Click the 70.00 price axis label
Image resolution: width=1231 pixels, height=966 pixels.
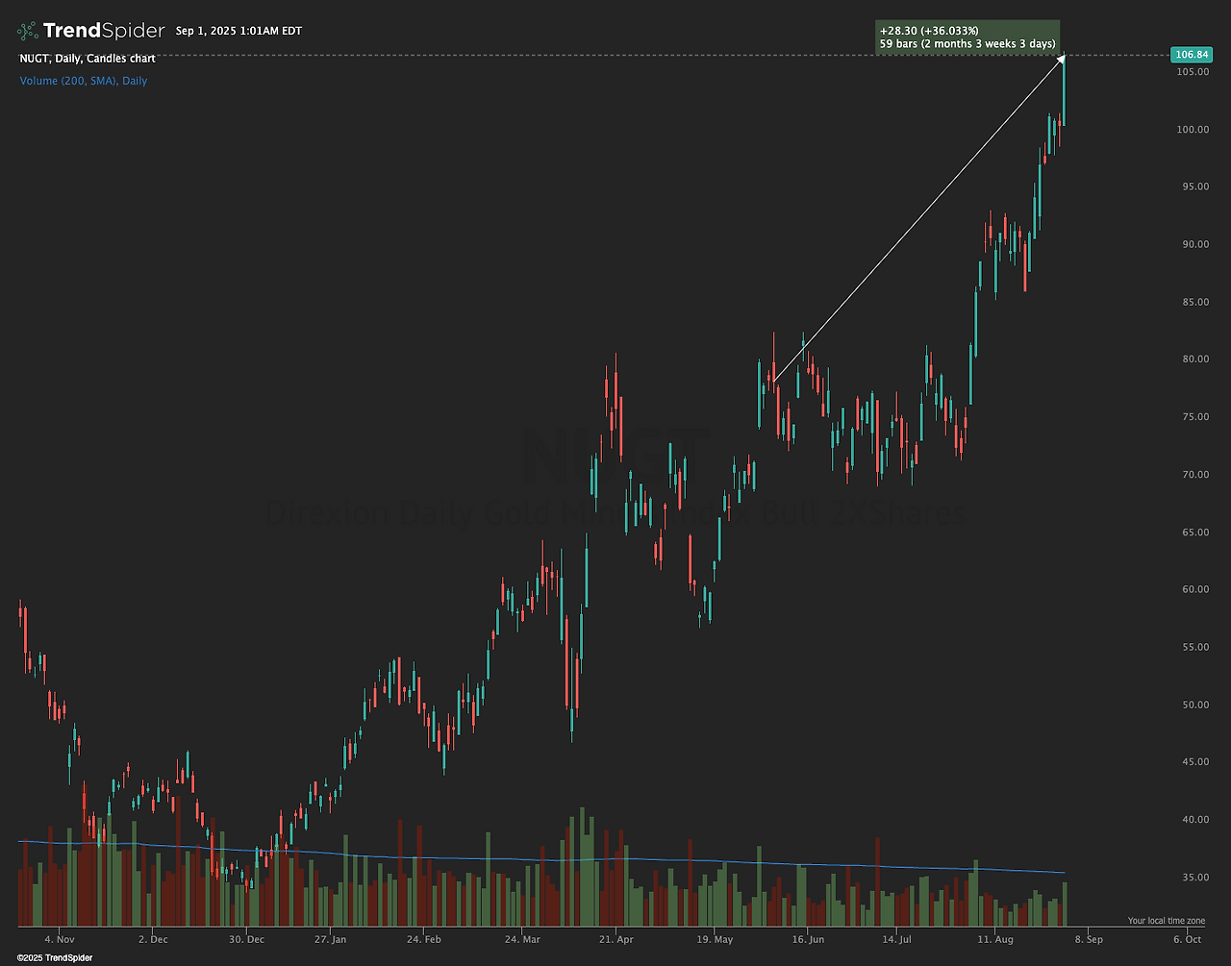point(1193,475)
